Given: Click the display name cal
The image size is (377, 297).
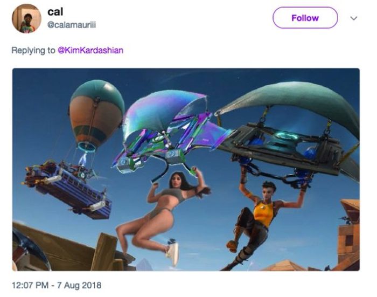Looking at the screenshot, I should tap(55, 12).
